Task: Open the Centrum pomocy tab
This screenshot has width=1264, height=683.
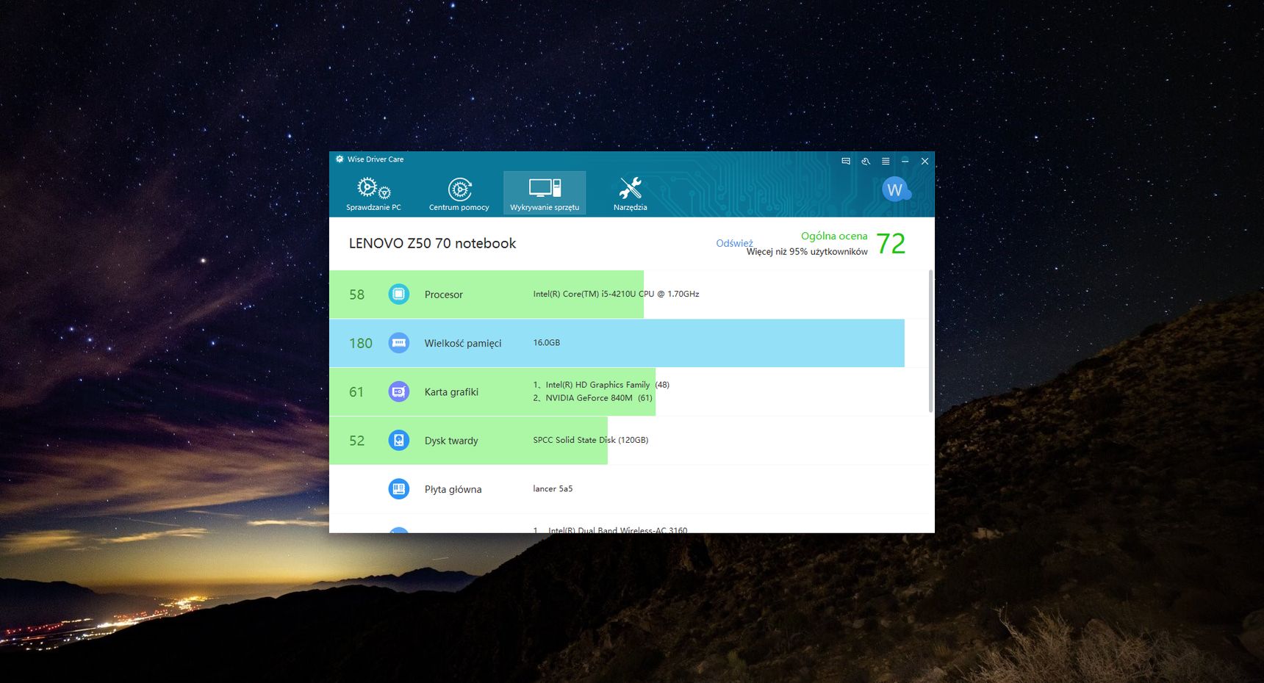Action: click(x=459, y=193)
